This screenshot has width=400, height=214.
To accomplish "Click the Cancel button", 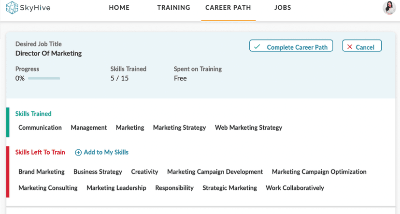I will point(362,46).
